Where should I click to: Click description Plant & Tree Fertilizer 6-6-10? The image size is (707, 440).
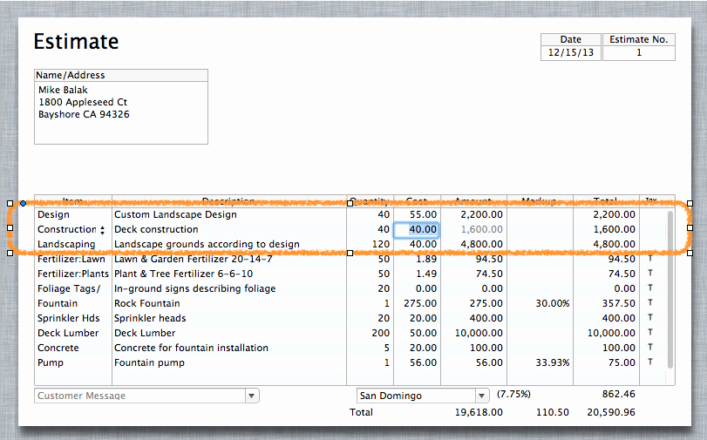(184, 274)
